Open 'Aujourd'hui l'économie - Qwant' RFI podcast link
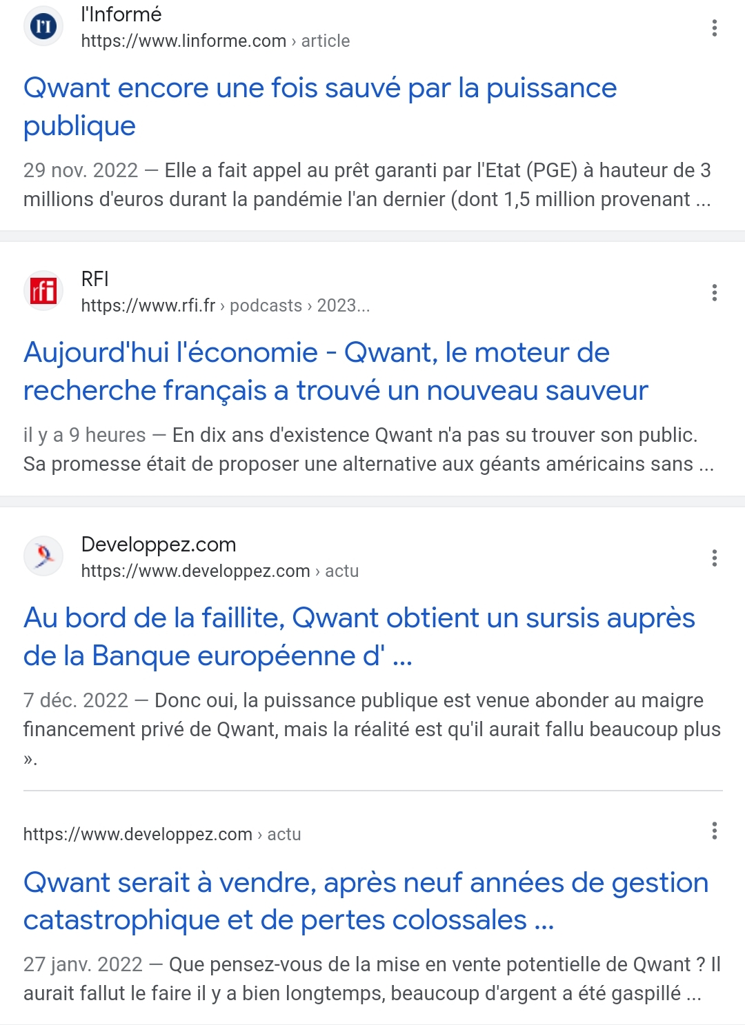 click(336, 372)
